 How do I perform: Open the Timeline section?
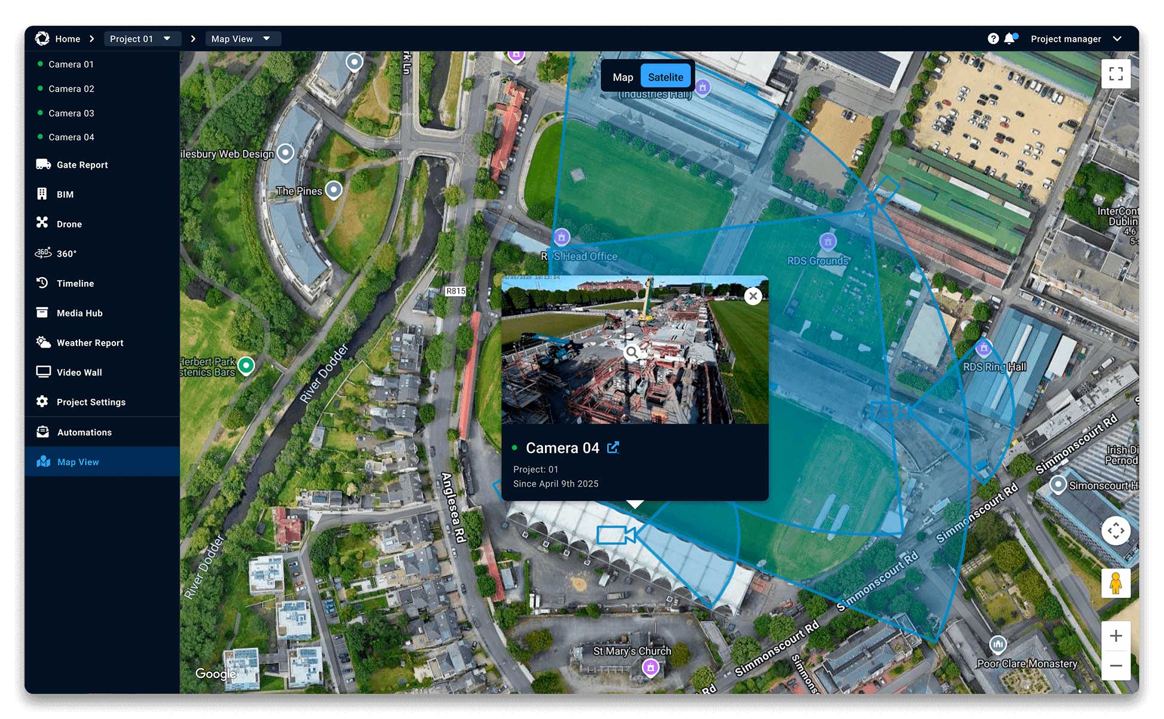coord(75,283)
